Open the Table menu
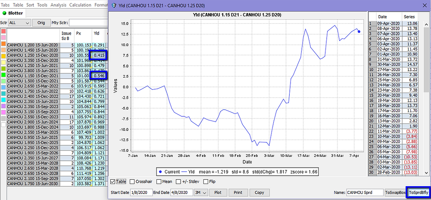Image resolution: width=431 pixels, height=200 pixels. [18, 5]
